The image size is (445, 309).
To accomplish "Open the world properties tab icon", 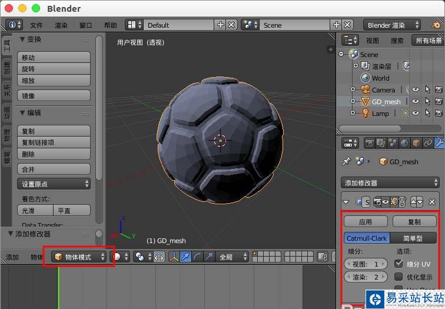I will coord(405,143).
